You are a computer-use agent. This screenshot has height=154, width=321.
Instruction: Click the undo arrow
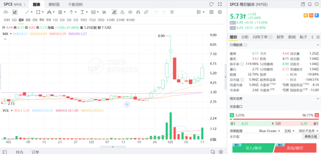click(x=156, y=12)
